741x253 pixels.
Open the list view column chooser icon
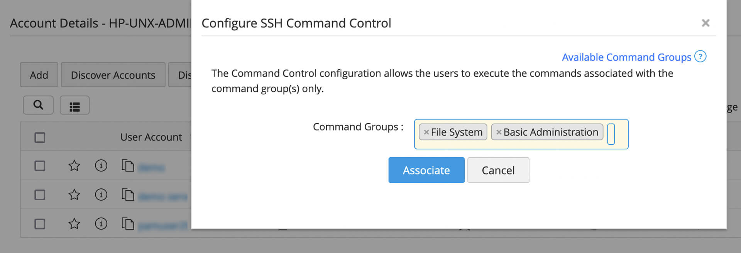pos(74,106)
